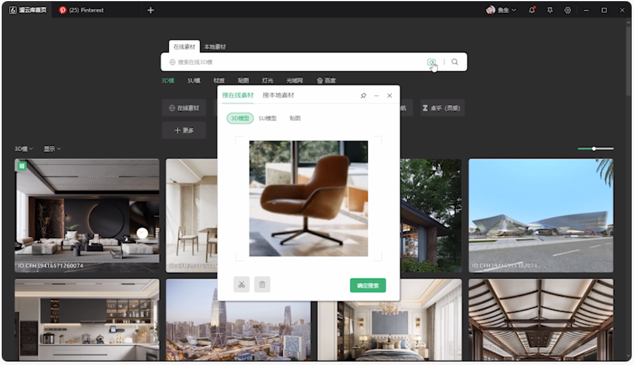The width and height of the screenshot is (634, 365).
Task: Click the Pinterest logo icon on the tab
Action: [x=63, y=10]
